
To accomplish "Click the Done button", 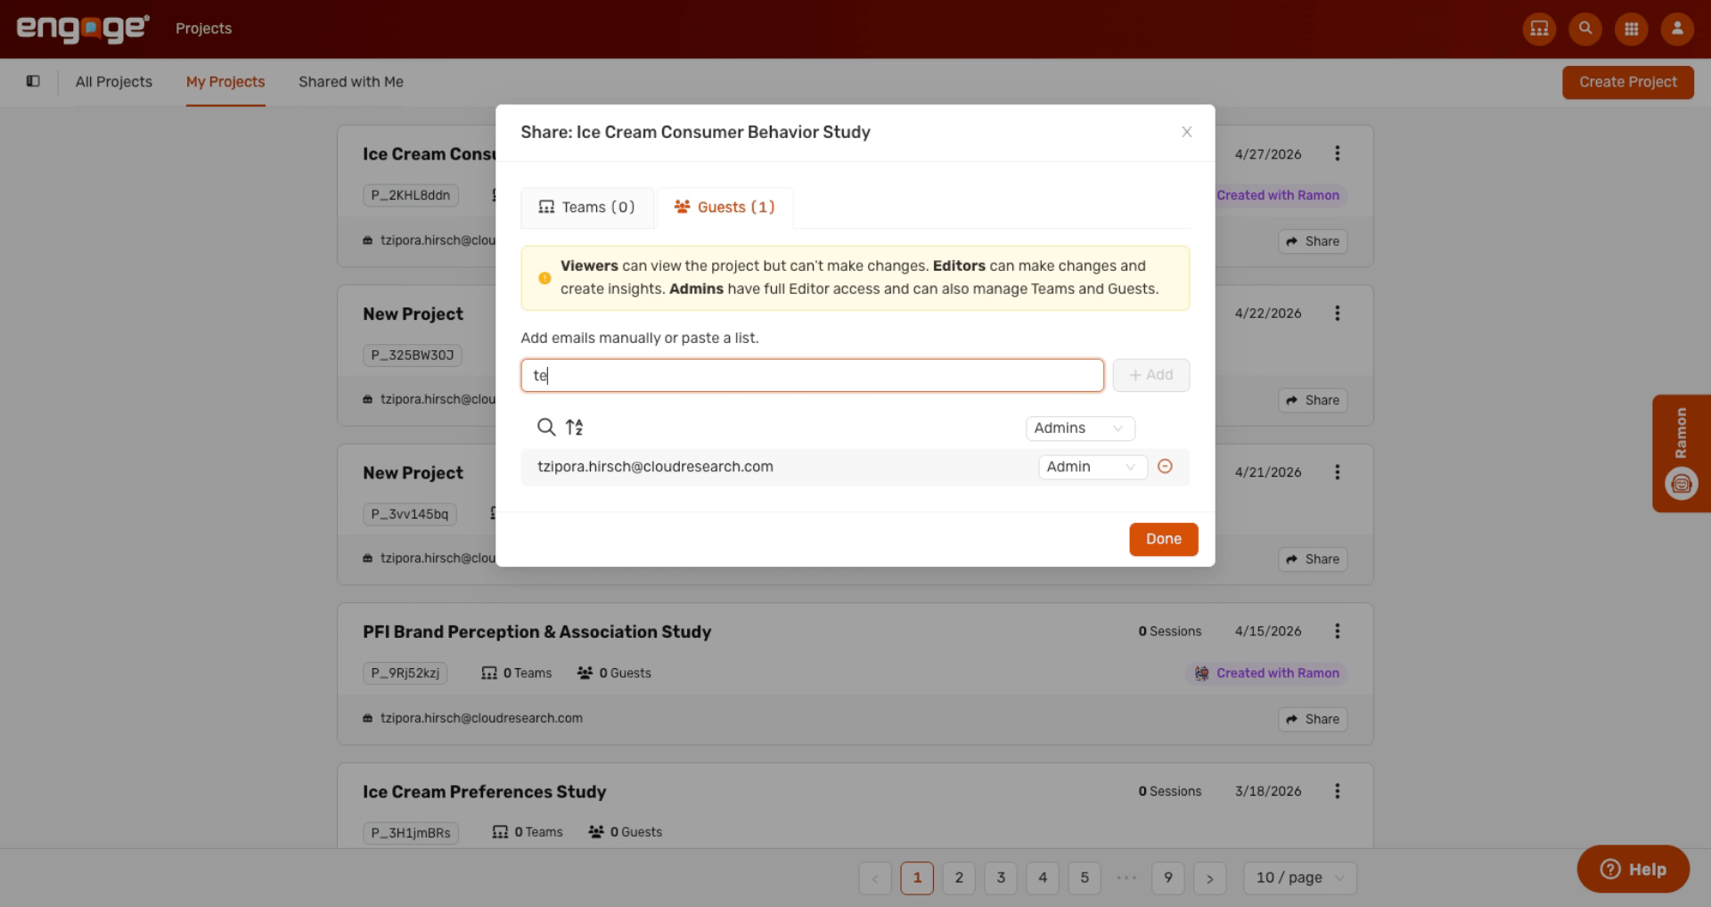I will (x=1163, y=539).
